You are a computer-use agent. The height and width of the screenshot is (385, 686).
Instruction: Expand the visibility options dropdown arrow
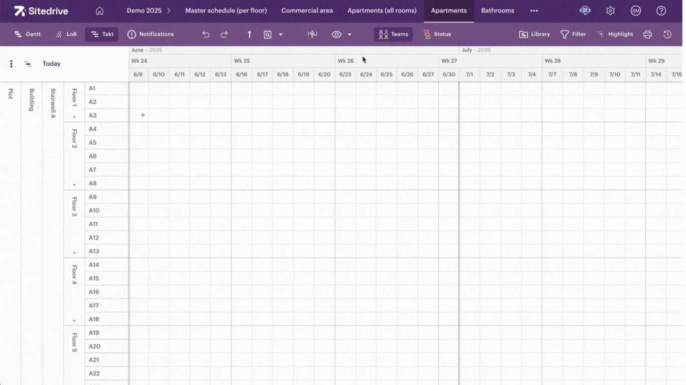click(350, 34)
